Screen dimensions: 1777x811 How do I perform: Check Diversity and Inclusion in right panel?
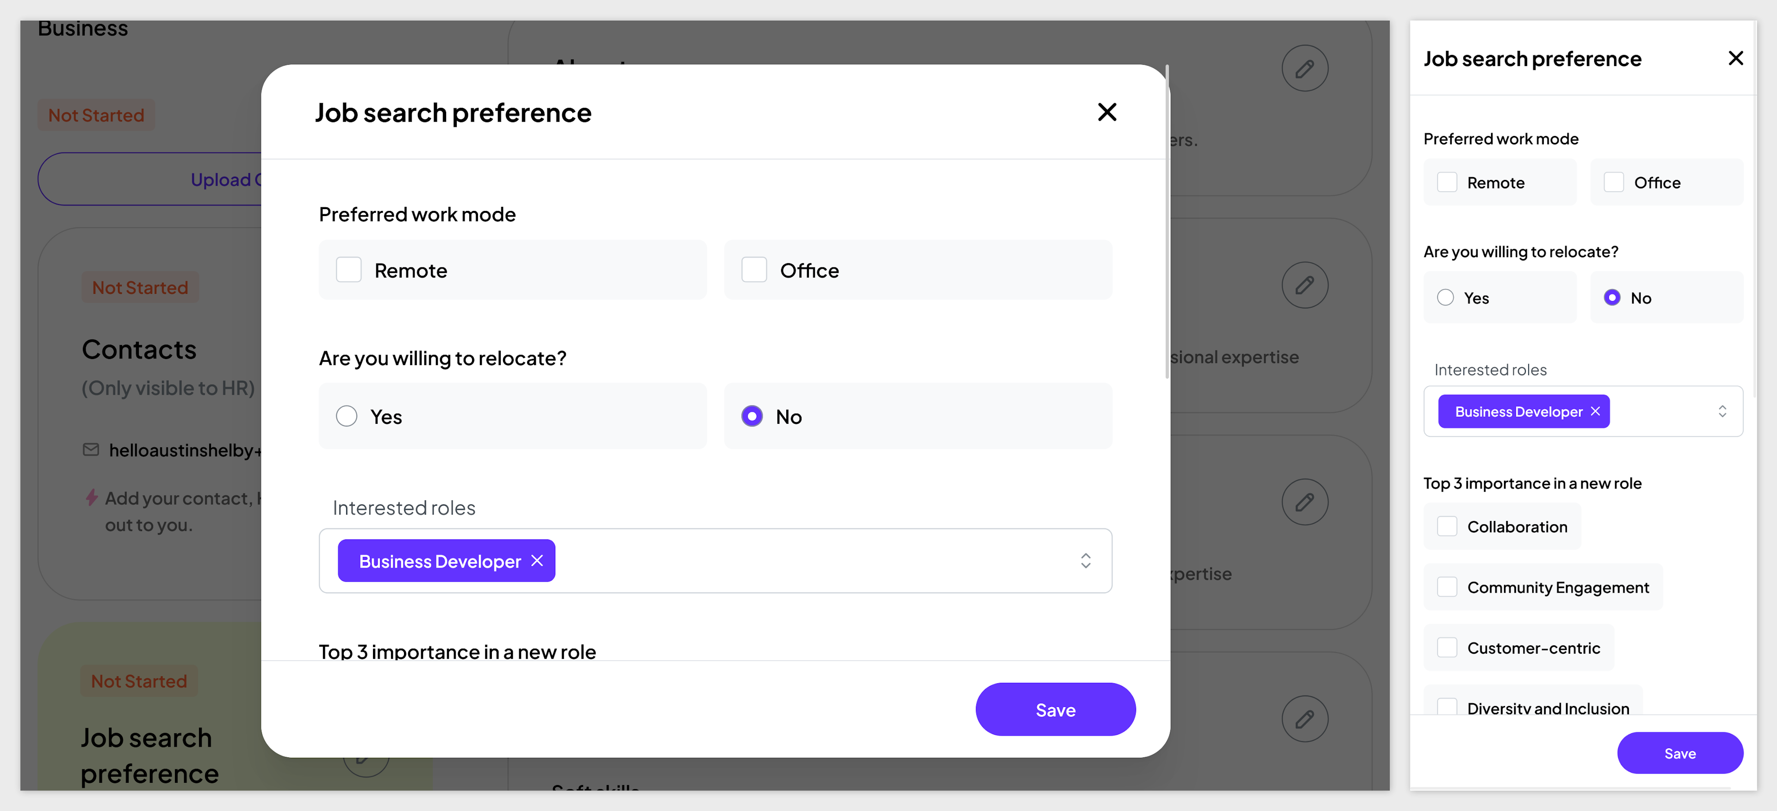(1447, 707)
